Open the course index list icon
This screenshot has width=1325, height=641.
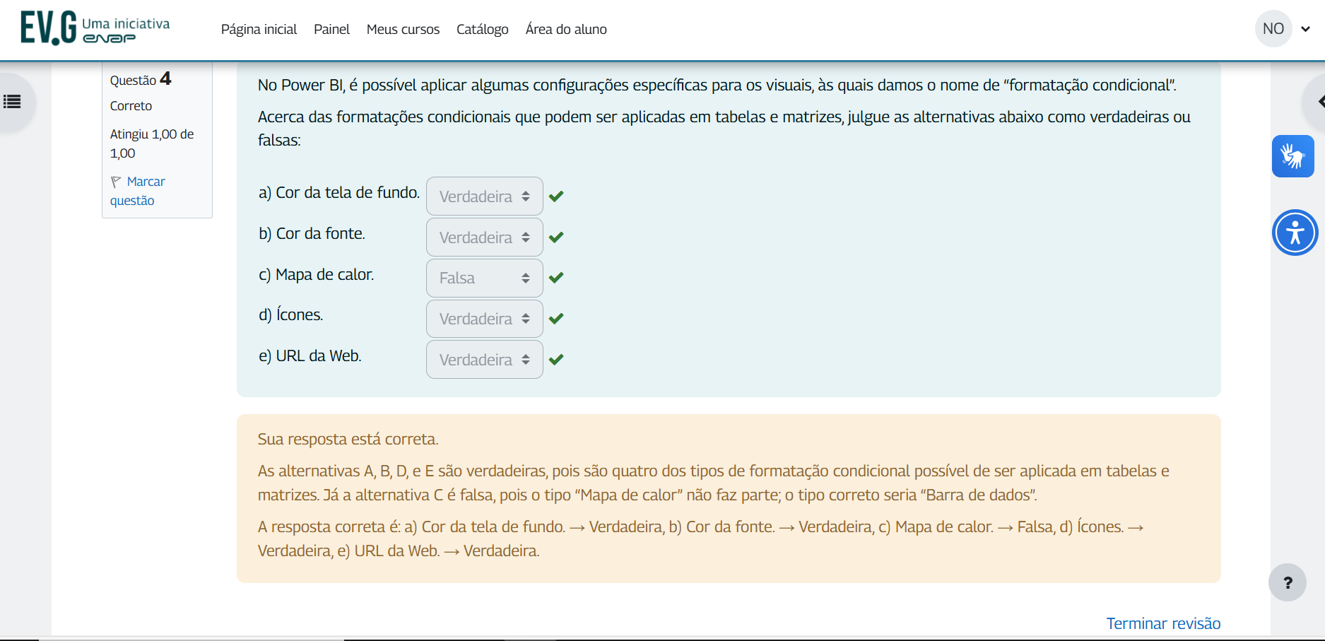click(x=13, y=102)
